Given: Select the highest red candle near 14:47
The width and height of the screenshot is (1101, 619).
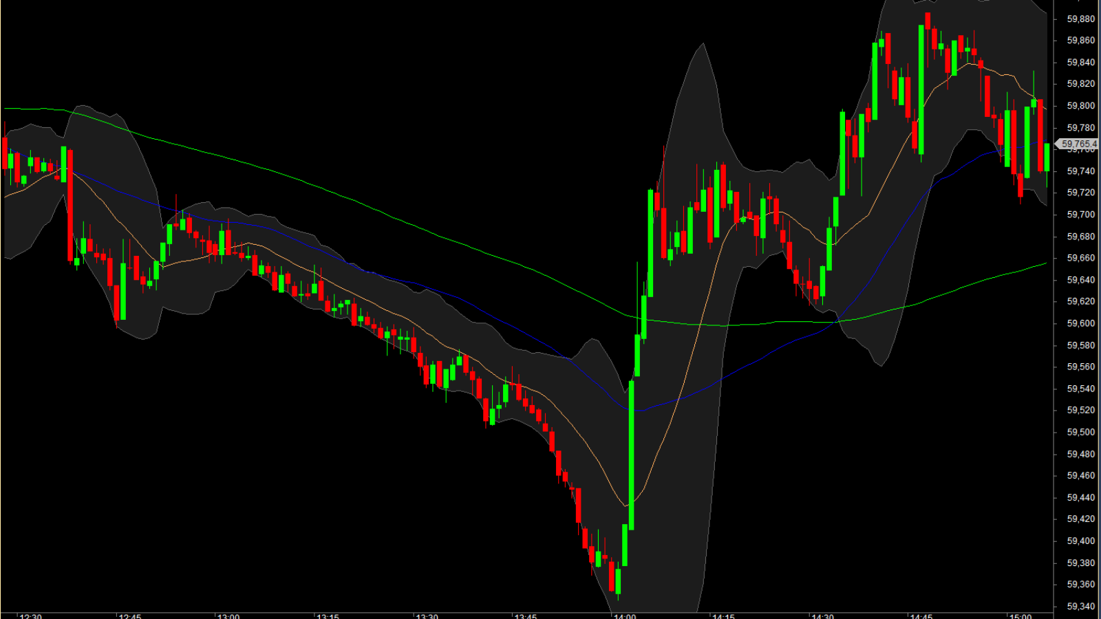Looking at the screenshot, I should (x=928, y=21).
